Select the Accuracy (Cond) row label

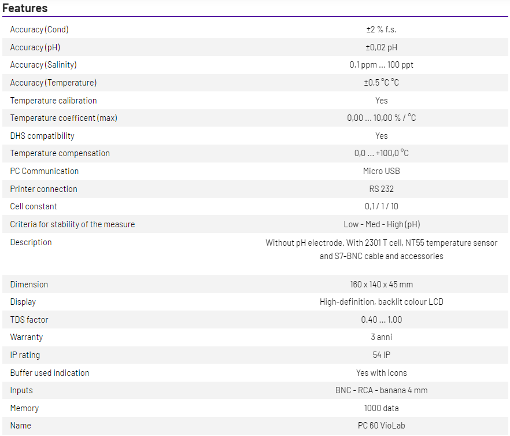tap(39, 29)
